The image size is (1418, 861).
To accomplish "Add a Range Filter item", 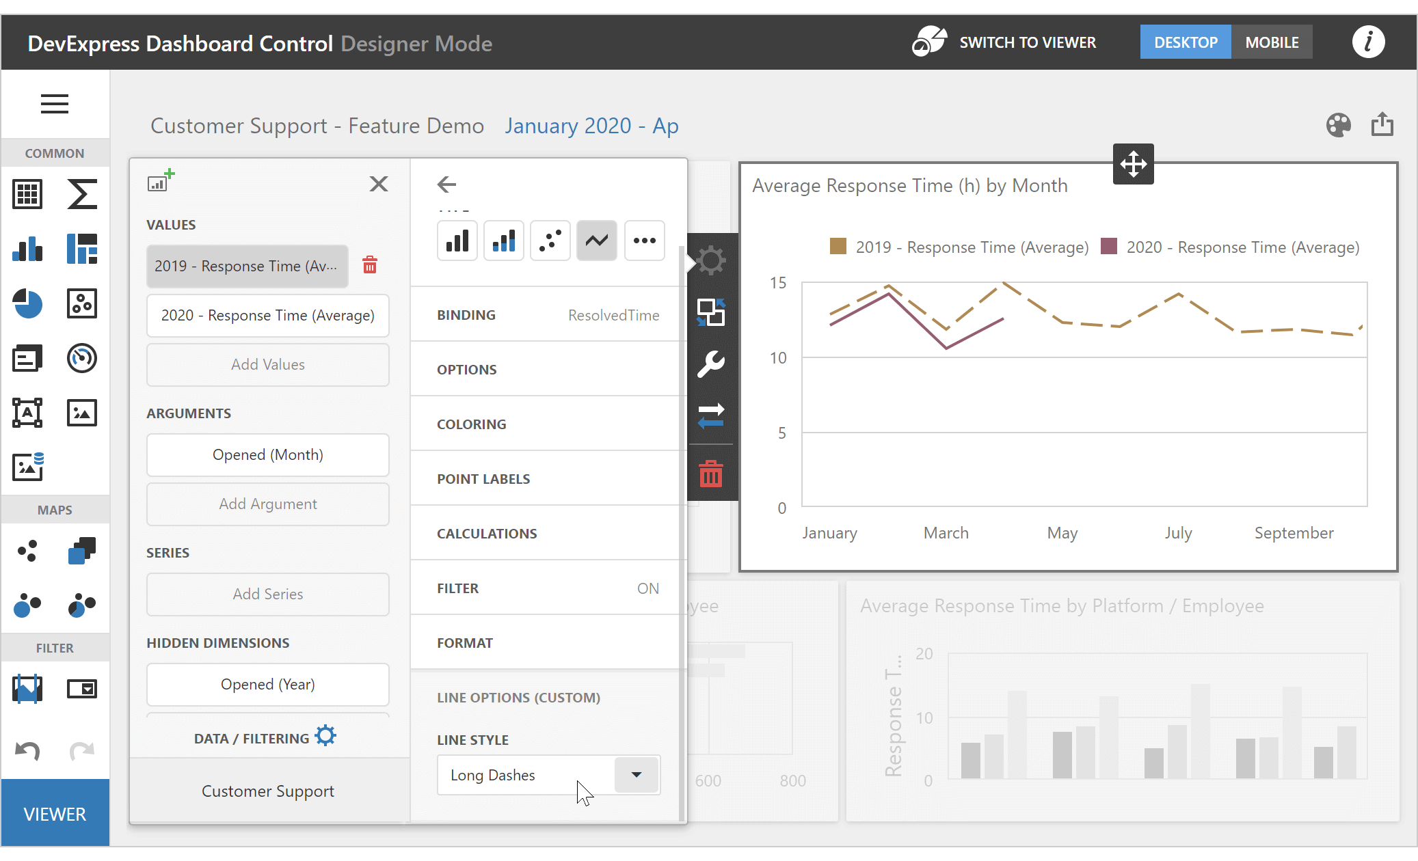I will [27, 689].
